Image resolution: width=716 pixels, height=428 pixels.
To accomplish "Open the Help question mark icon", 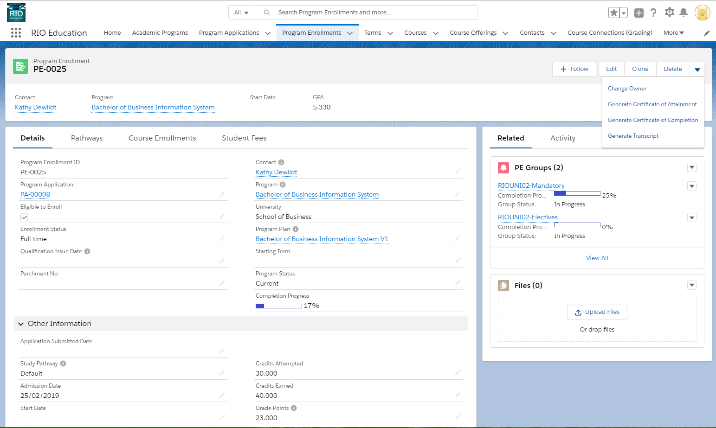I will [653, 13].
